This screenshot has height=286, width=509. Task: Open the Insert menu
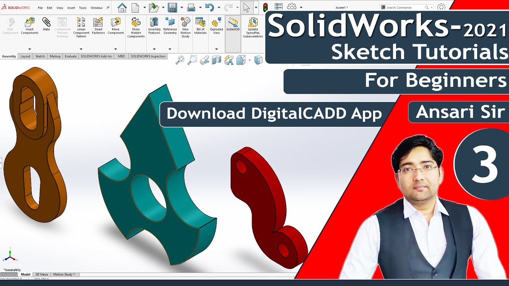click(71, 8)
